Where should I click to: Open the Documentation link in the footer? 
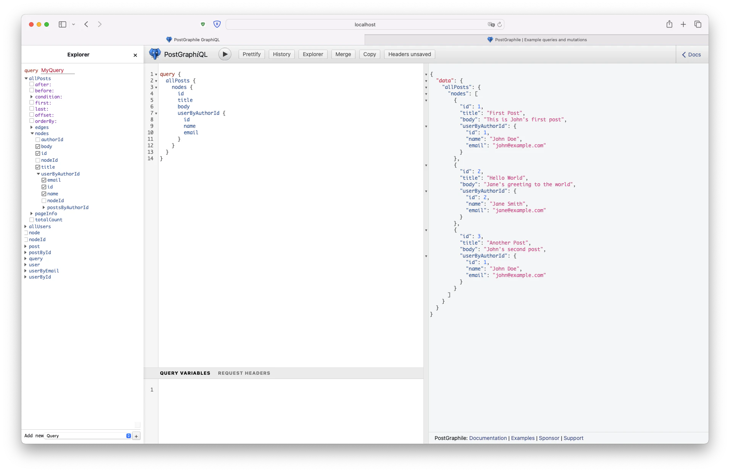(x=488, y=438)
